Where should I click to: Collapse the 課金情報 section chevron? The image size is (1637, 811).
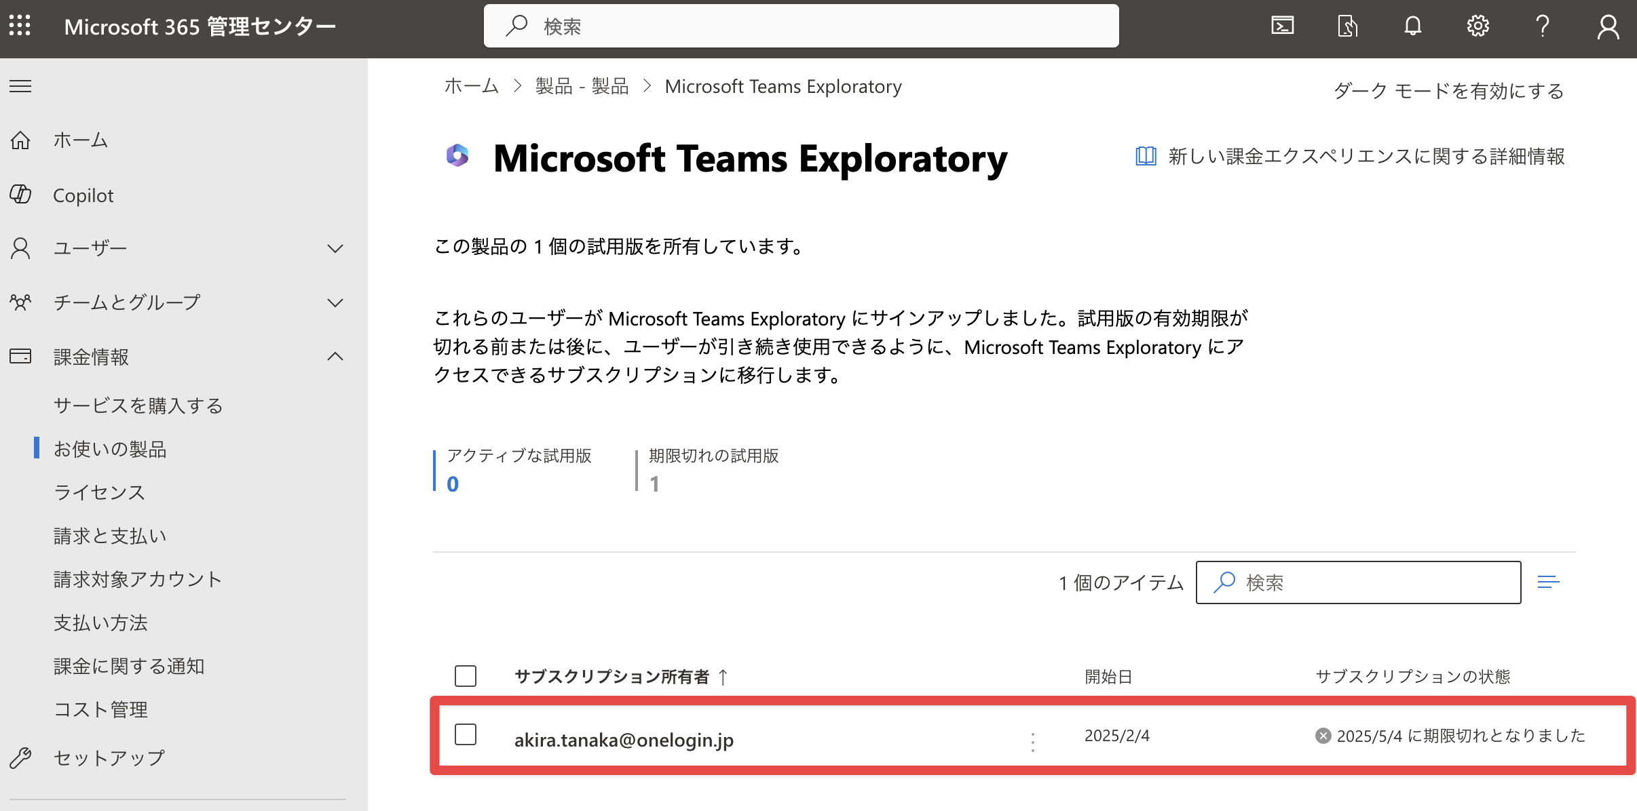click(x=335, y=356)
